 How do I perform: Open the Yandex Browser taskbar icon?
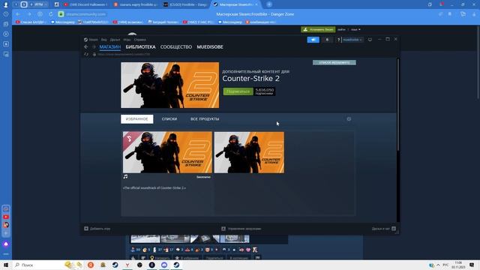coord(127,265)
